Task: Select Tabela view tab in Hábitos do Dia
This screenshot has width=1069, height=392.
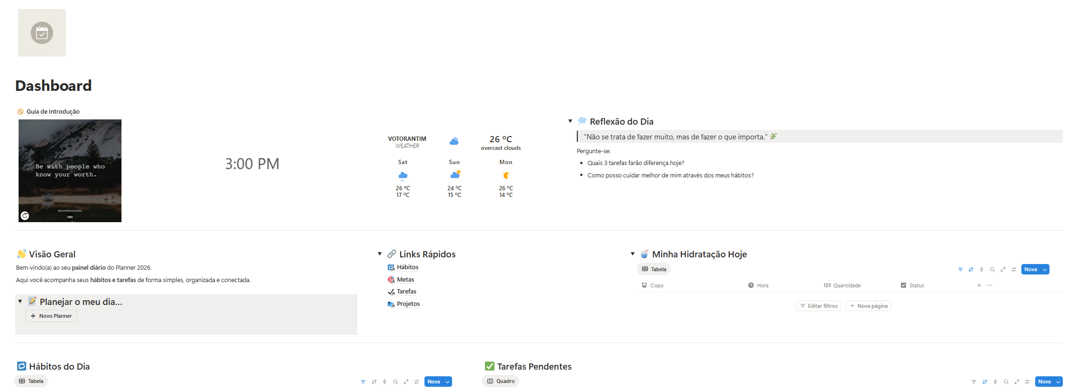Action: pyautogui.click(x=31, y=381)
